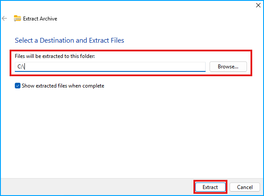The width and height of the screenshot is (264, 196).
Task: Click the zipped folder icon in title
Action: tap(17, 18)
